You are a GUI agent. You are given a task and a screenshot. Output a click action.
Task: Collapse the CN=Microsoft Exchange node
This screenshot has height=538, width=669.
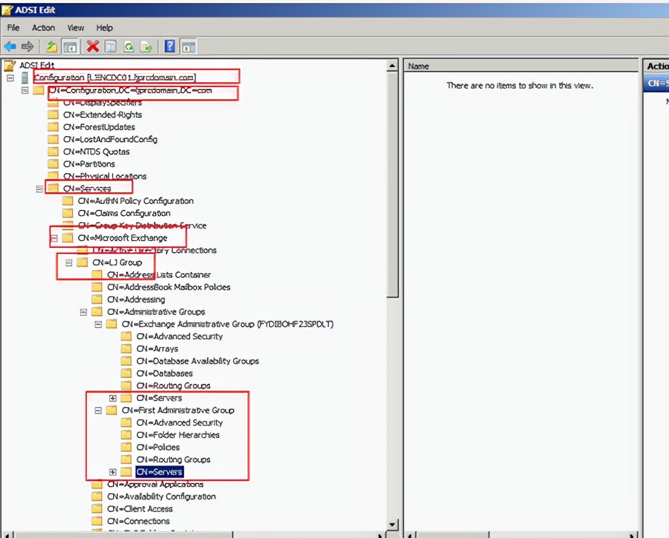54,238
